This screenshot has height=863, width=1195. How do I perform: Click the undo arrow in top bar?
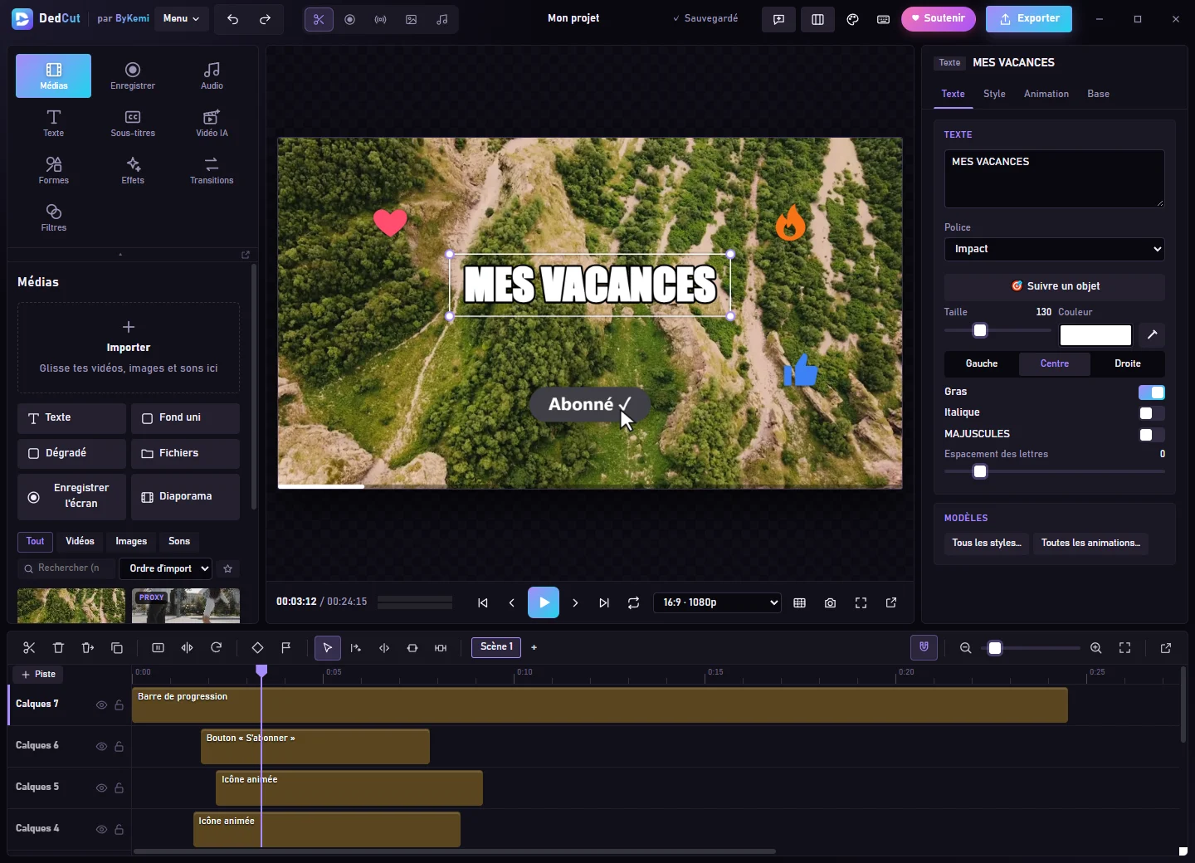pos(233,19)
